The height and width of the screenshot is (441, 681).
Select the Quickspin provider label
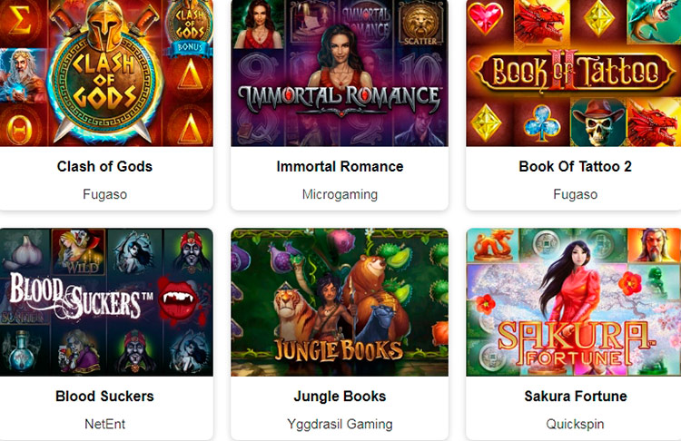(x=575, y=424)
